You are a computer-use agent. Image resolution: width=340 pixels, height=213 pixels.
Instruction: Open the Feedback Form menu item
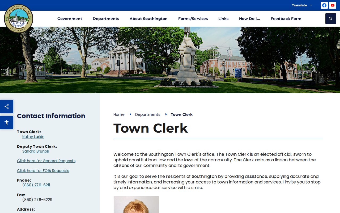(286, 19)
